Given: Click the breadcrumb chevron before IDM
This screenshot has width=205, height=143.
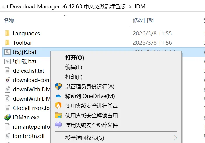Looking at the screenshot, I should pos(130,7).
